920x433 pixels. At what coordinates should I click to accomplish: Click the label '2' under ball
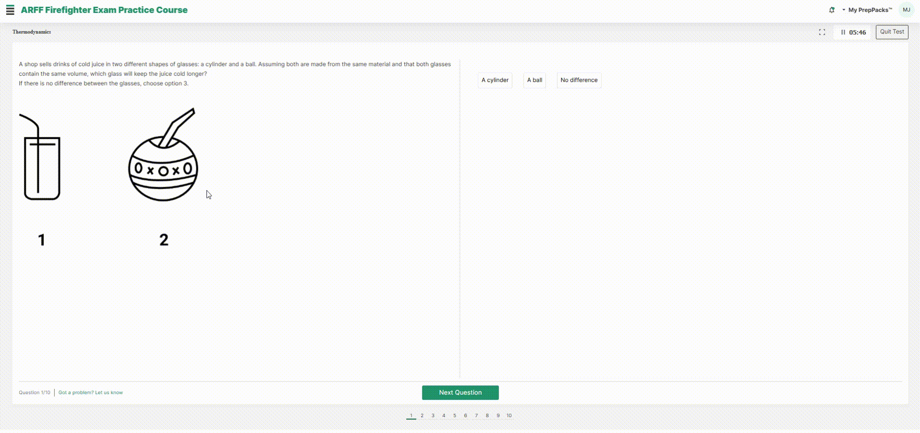pyautogui.click(x=164, y=240)
